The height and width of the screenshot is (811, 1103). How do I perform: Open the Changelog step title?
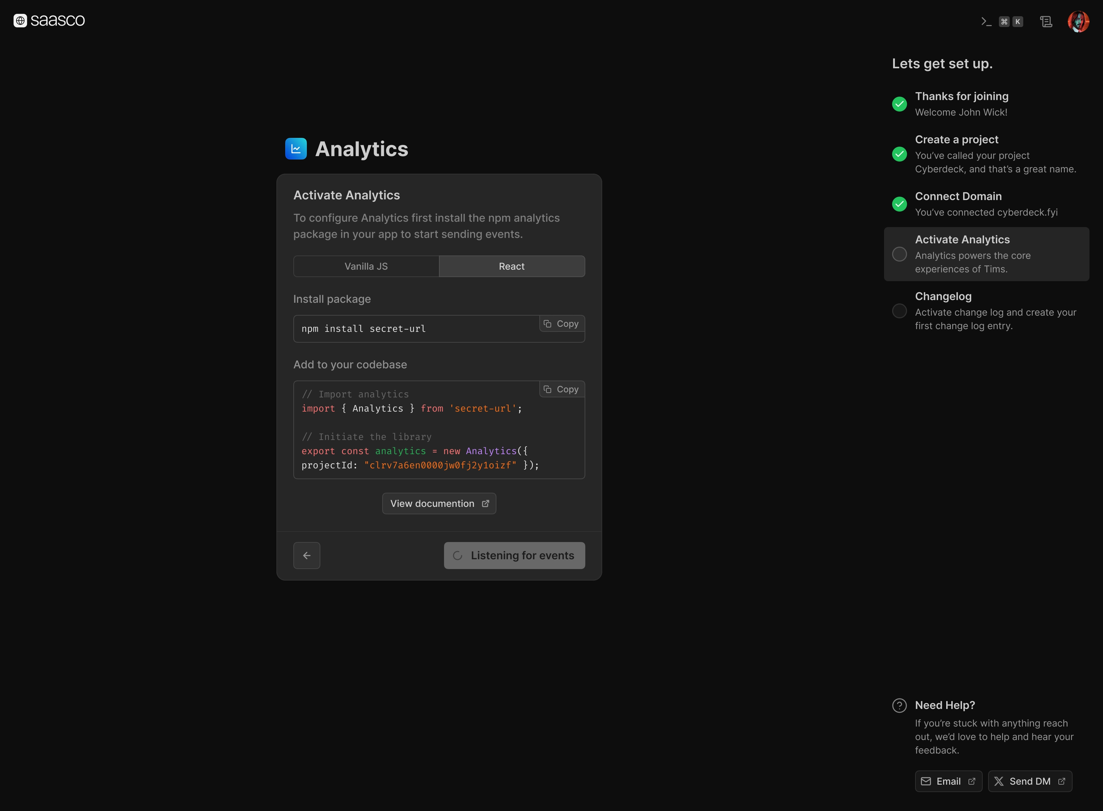tap(943, 296)
